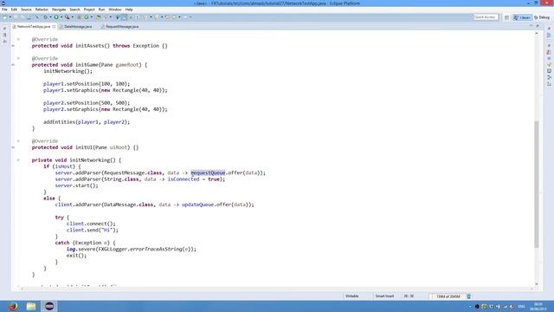Open the Debug configurations dropdown arrow
The width and height of the screenshot is (554, 312).
tap(50, 17)
